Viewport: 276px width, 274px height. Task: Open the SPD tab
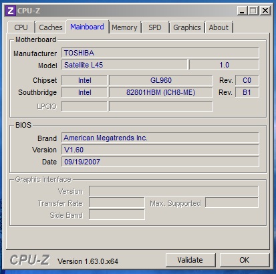coord(155,27)
